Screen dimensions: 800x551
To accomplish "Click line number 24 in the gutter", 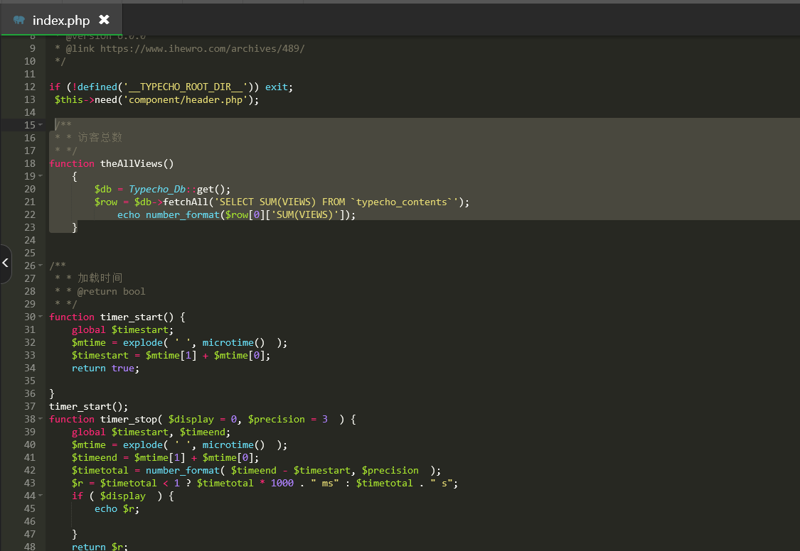I will click(30, 241).
